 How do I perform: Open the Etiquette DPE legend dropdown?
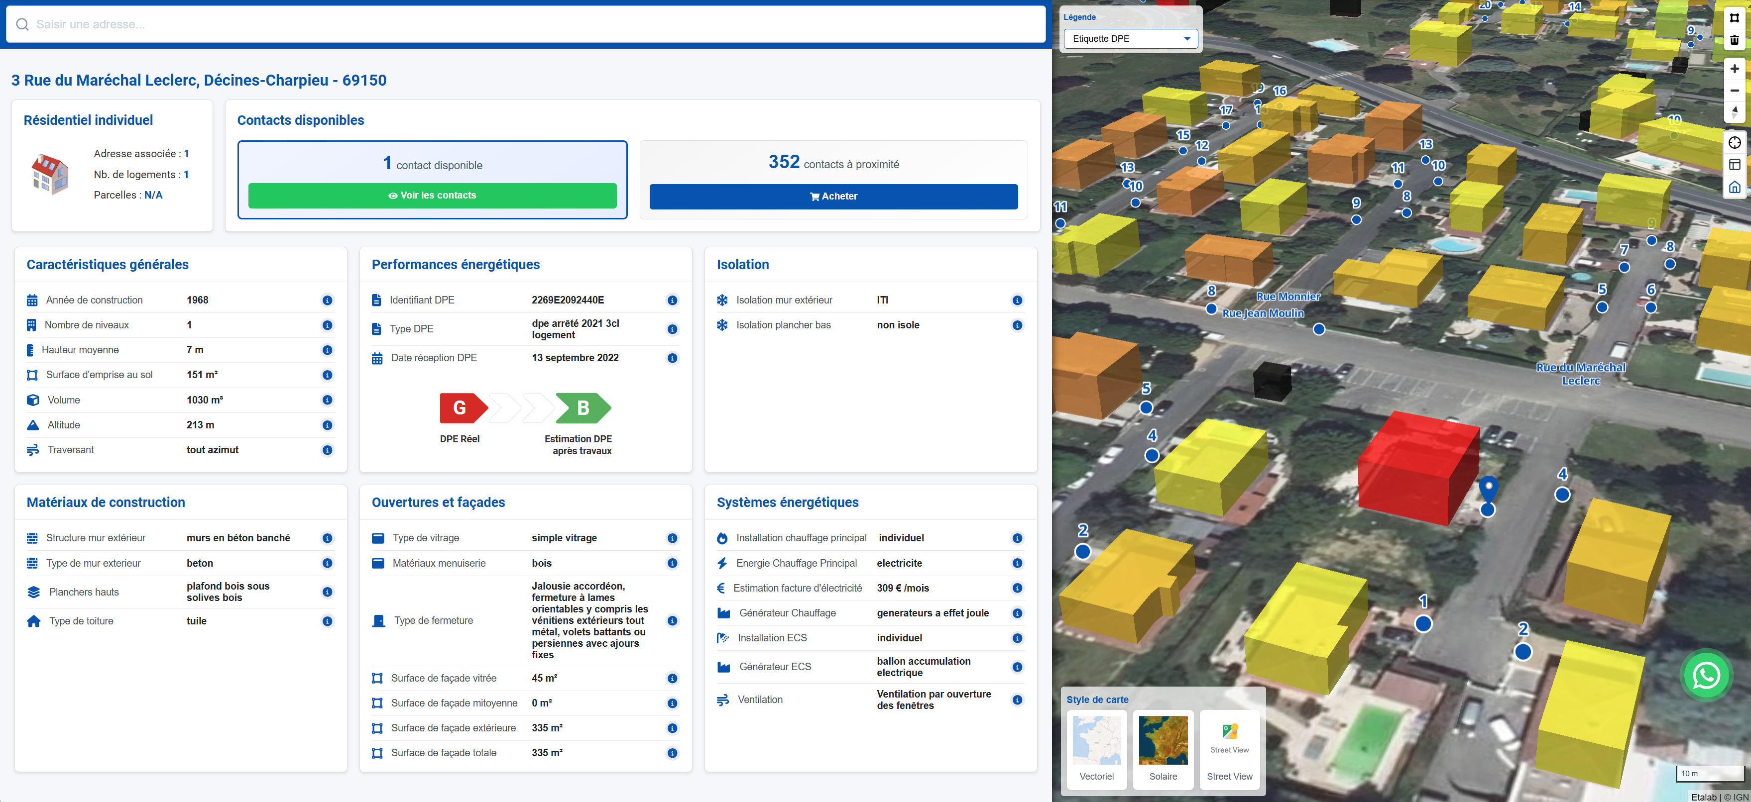(1130, 39)
